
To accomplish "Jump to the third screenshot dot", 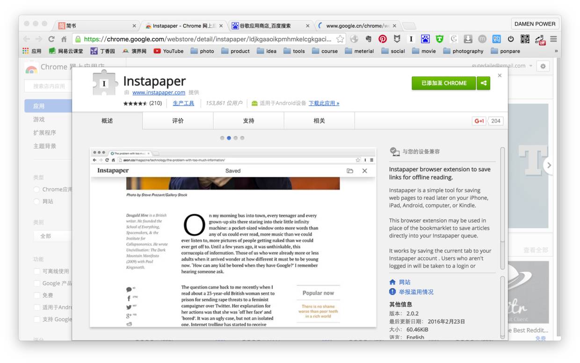I will (x=236, y=138).
